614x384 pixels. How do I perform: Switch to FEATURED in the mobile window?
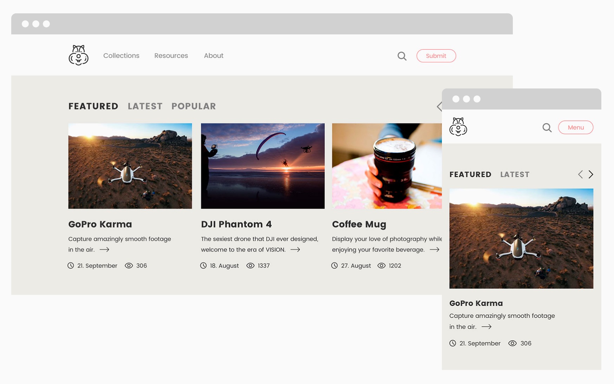point(470,174)
